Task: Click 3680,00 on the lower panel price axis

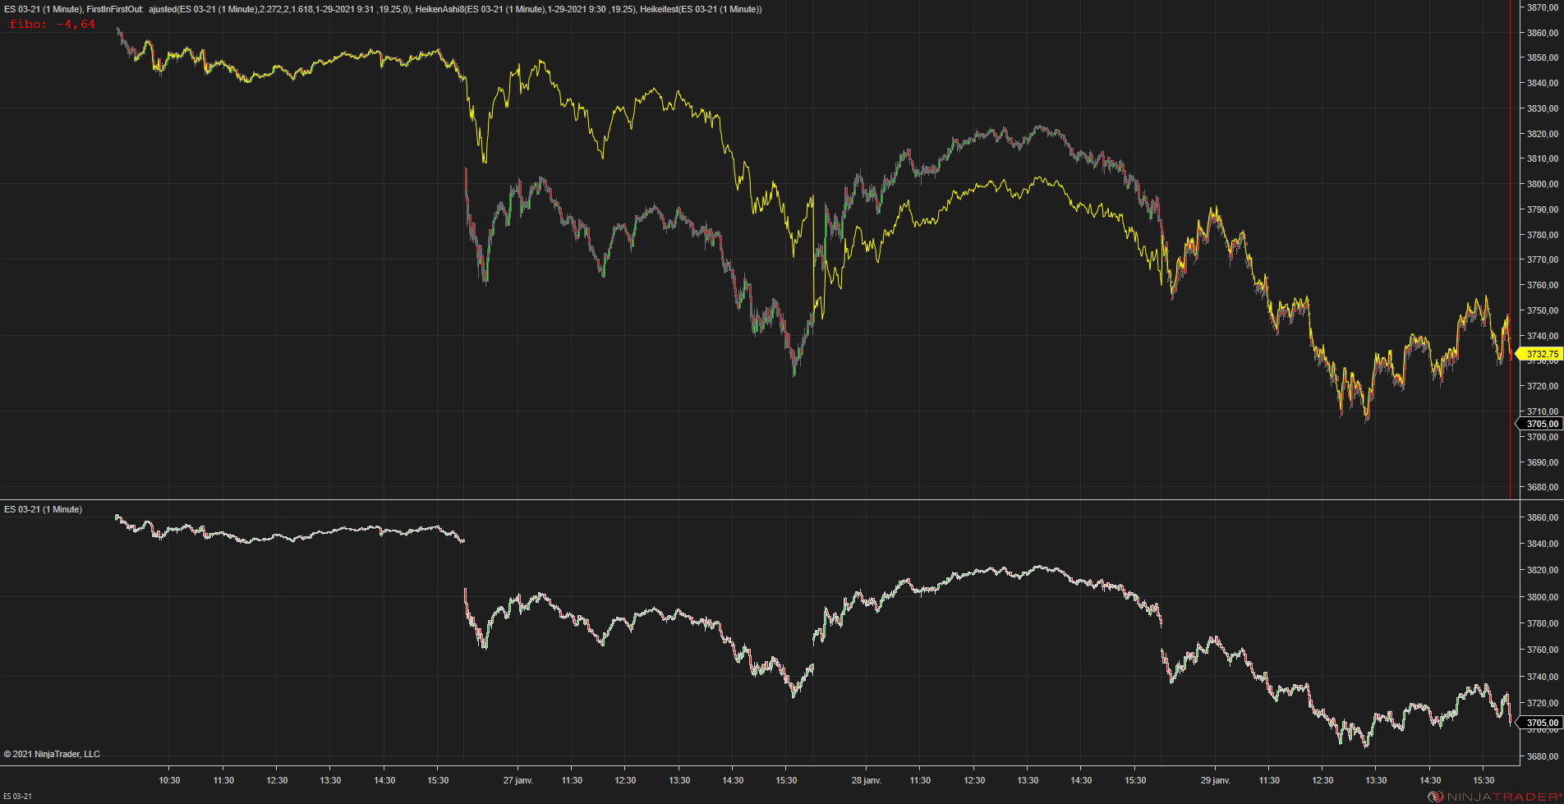Action: [x=1542, y=757]
